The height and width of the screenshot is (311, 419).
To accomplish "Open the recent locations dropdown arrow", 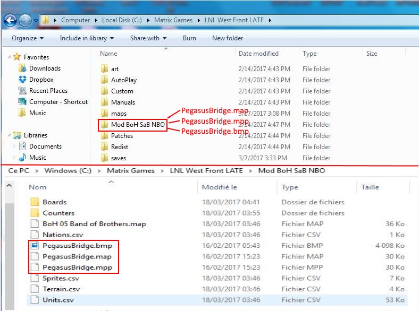I will coord(35,20).
